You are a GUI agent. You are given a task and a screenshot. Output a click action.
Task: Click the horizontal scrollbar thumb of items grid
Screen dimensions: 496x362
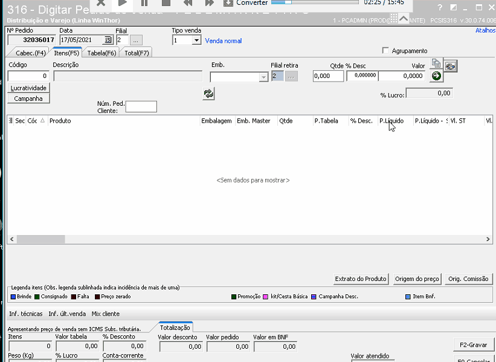click(x=41, y=239)
